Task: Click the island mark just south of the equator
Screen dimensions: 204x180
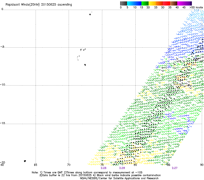Action: [x=90, y=14]
